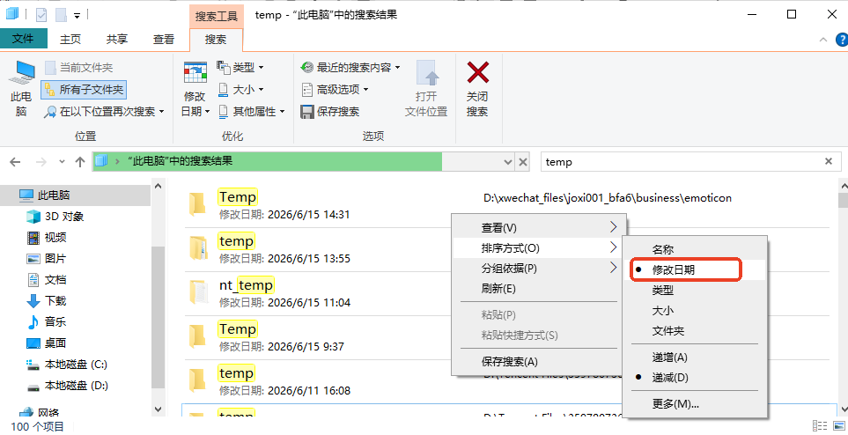Choose 刷新(E) in context menu
848x435 pixels.
coord(539,289)
